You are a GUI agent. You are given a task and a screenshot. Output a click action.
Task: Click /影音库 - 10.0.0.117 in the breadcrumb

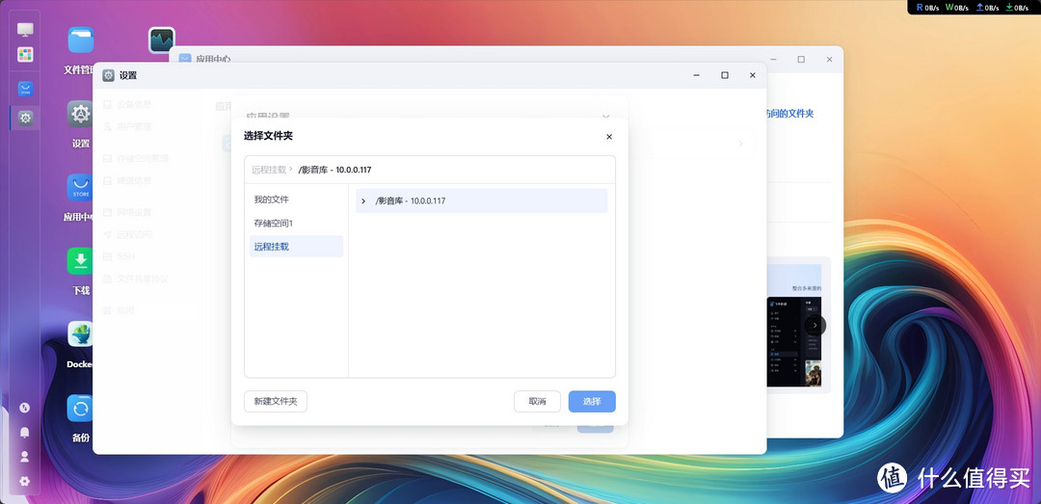click(x=334, y=170)
